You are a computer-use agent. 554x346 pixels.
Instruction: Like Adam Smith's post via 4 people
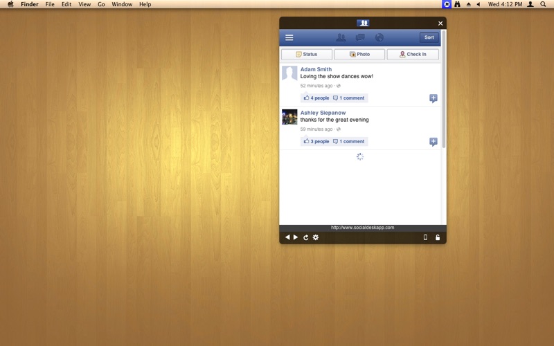pos(316,98)
